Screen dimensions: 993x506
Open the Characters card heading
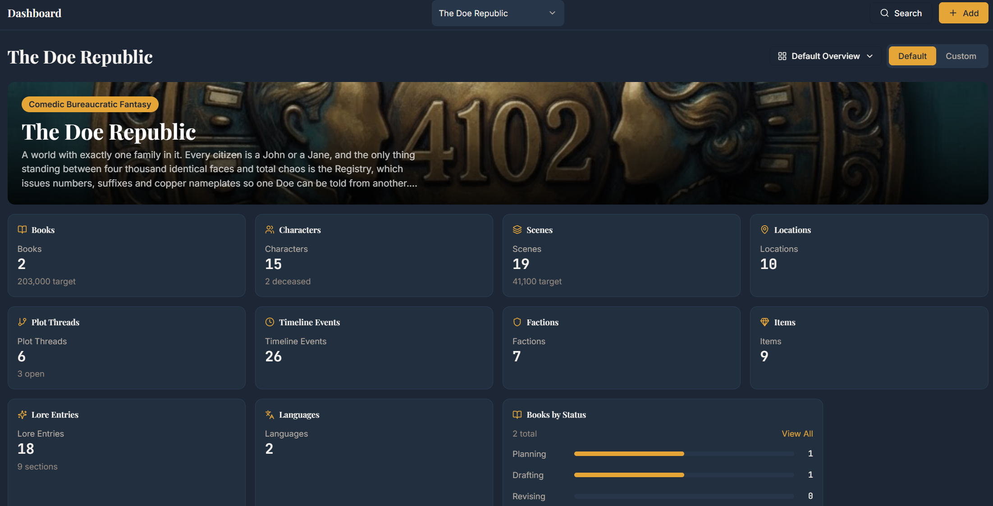(x=300, y=230)
